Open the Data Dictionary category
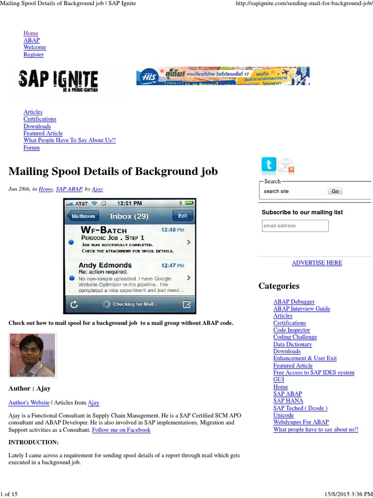This screenshot has width=373, height=498. [293, 344]
